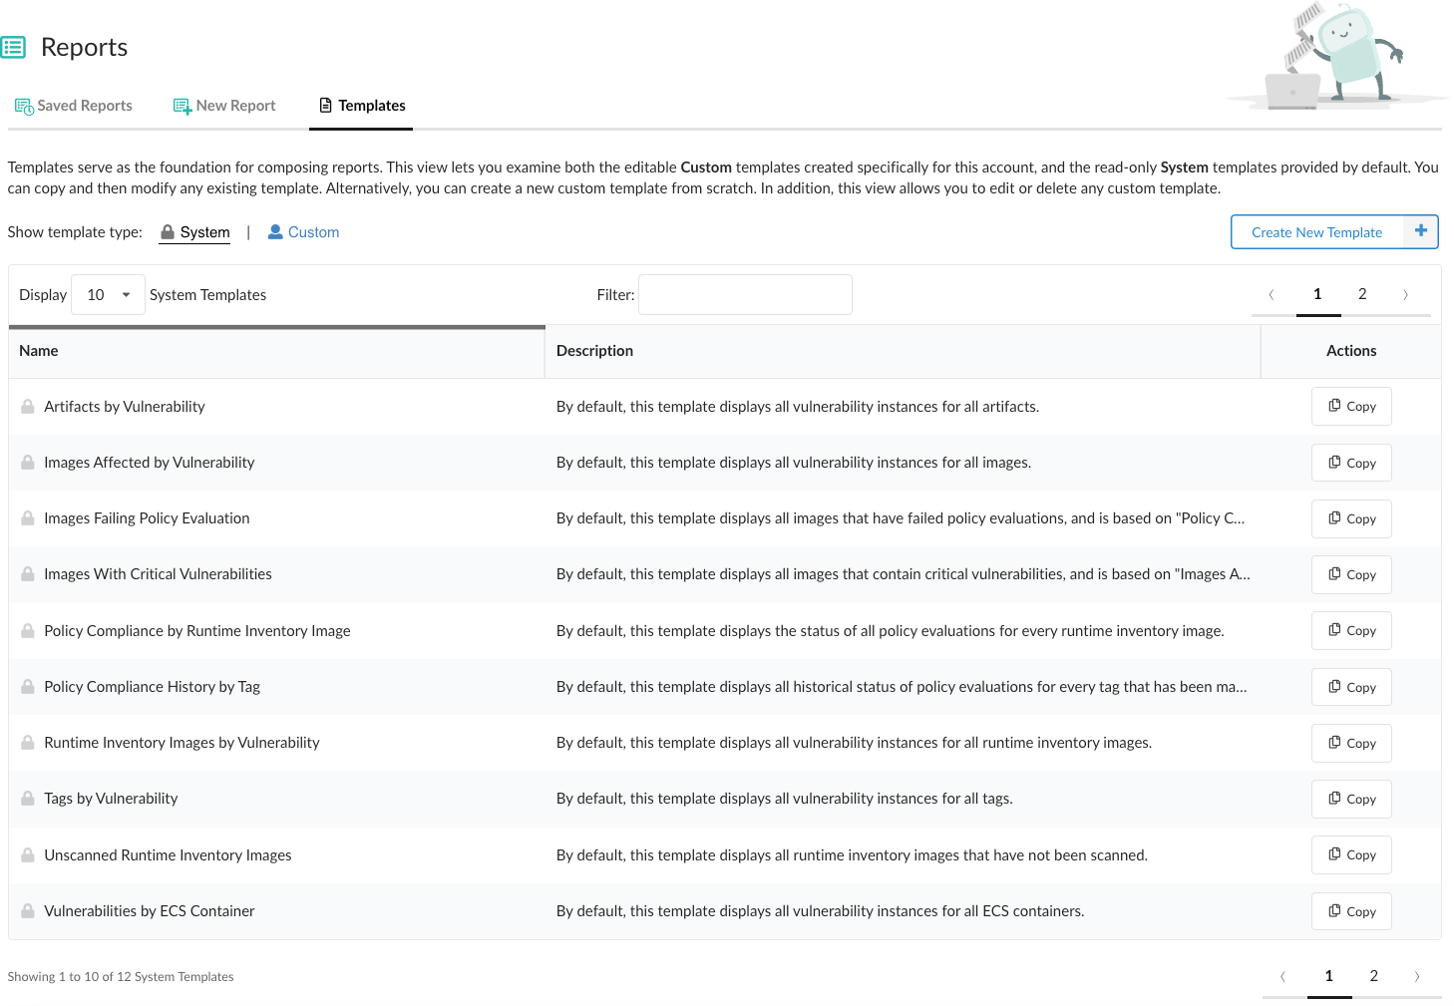
Task: Copy the Images With Critical Vulnerabilities template
Action: coord(1351,574)
